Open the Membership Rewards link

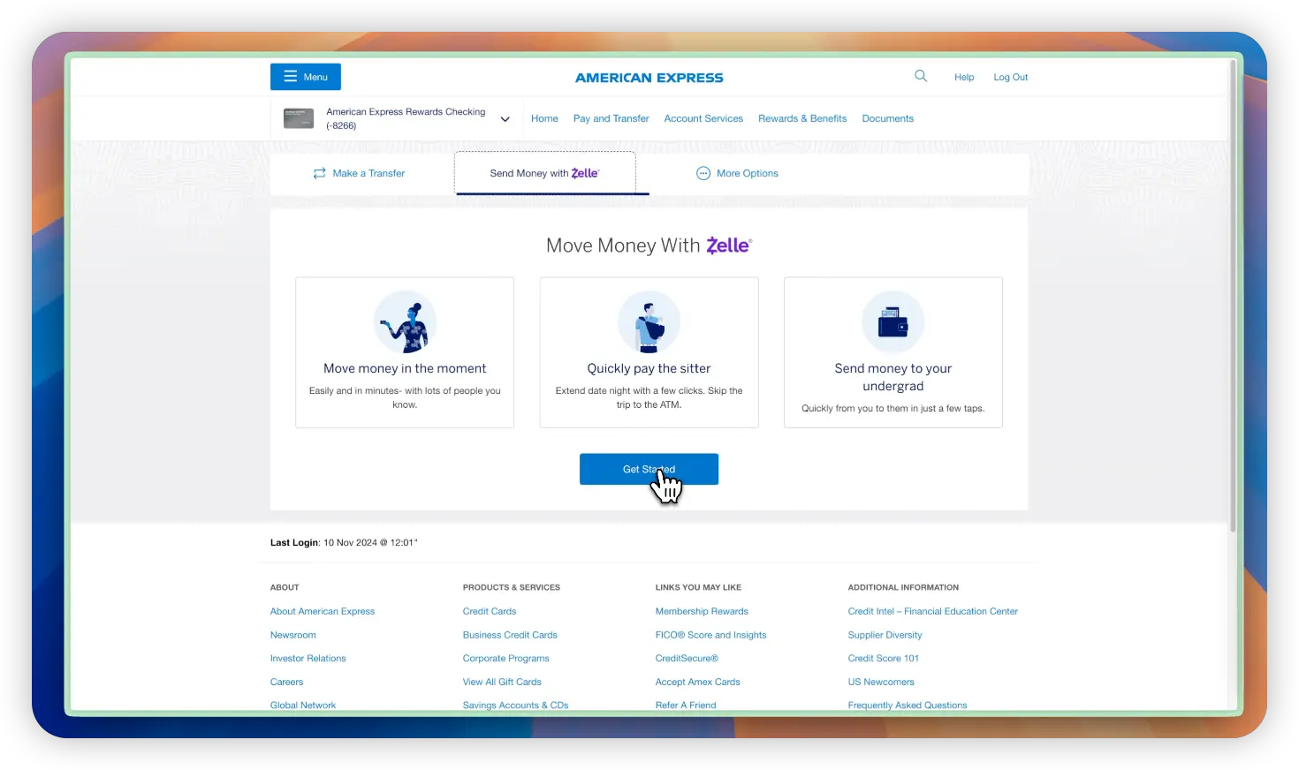click(x=702, y=611)
